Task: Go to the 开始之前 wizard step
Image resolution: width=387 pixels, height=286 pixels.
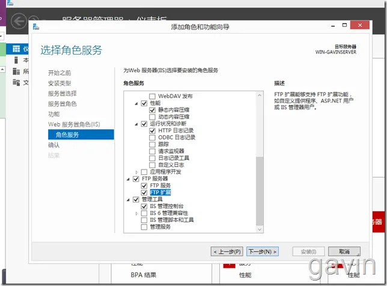Action: tap(59, 73)
